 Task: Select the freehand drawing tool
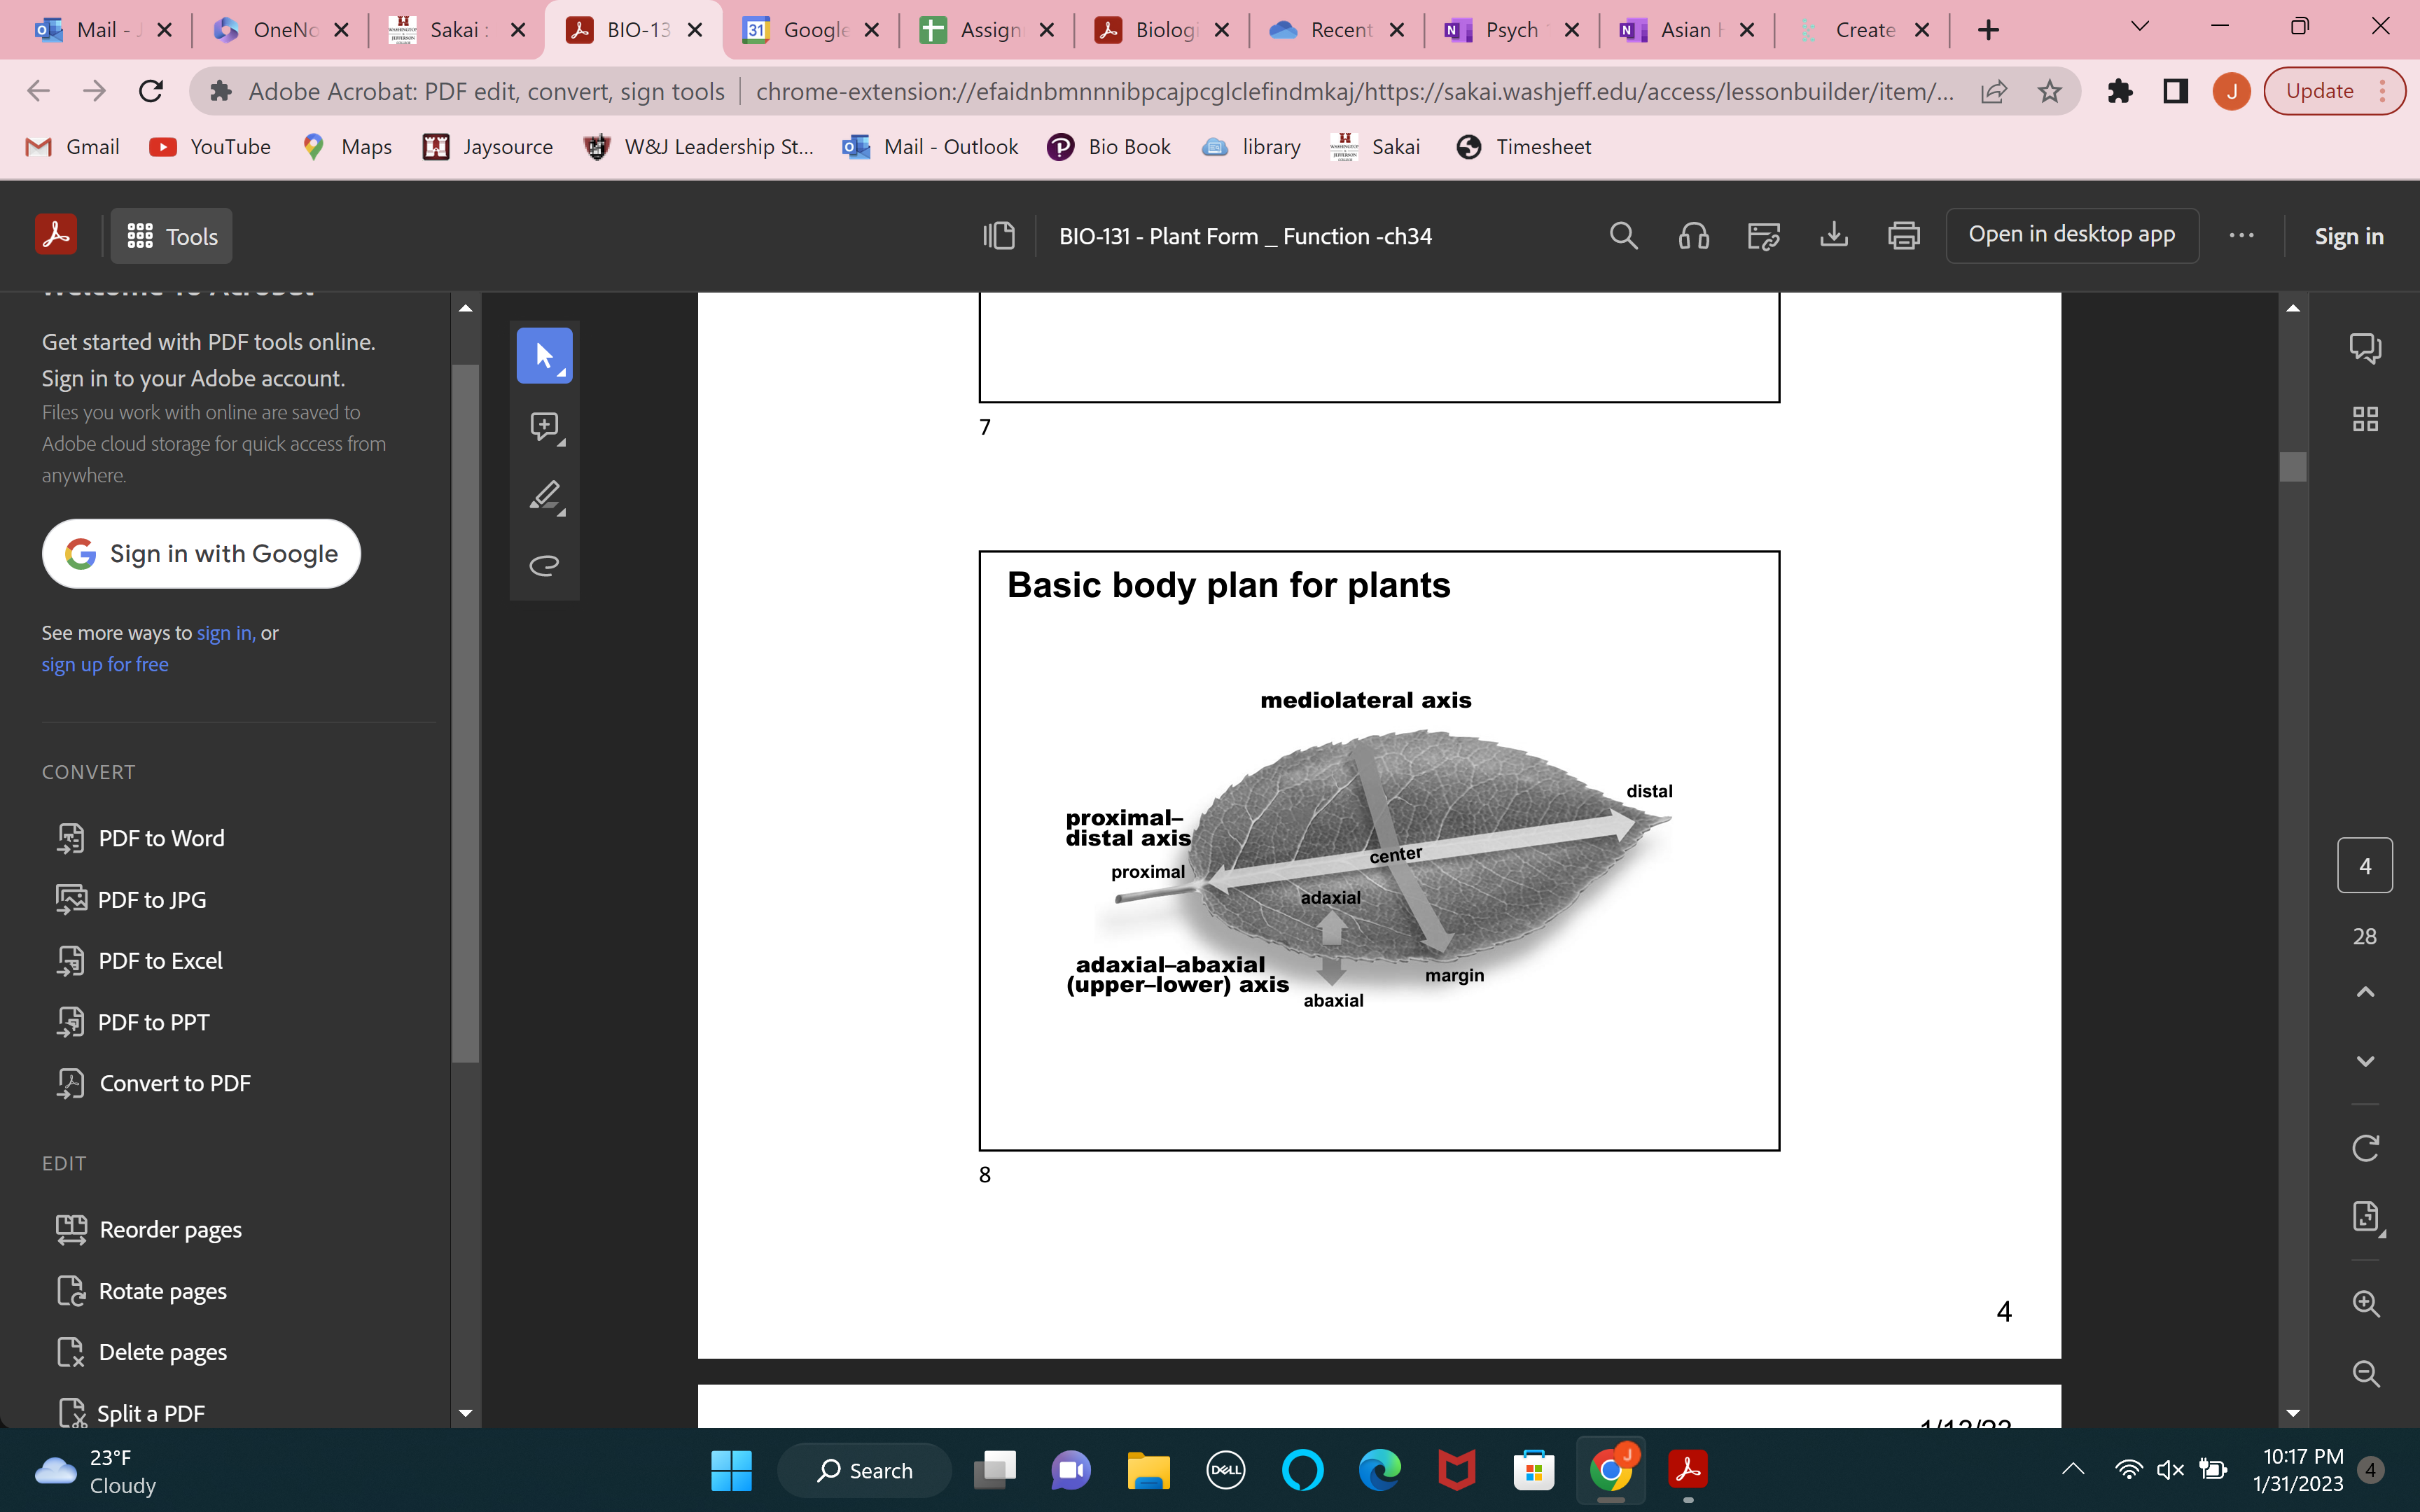point(545,565)
